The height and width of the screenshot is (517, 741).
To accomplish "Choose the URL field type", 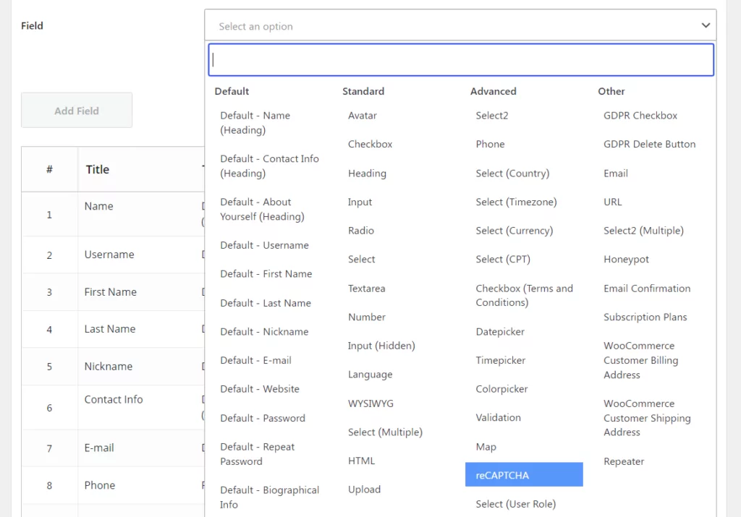I will click(612, 202).
